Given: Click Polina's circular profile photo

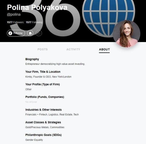Looking at the screenshot, I should pyautogui.click(x=127, y=34).
